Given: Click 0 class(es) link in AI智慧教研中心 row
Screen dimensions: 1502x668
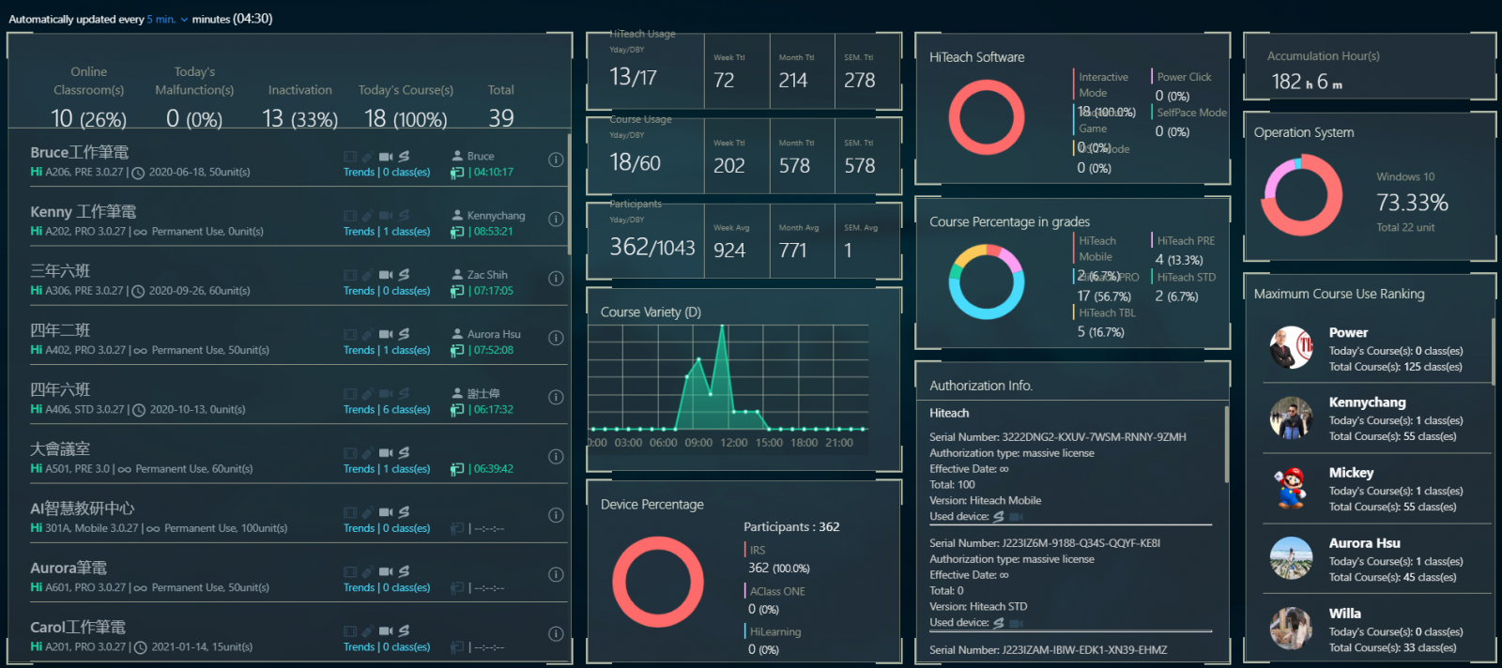Looking at the screenshot, I should point(406,528).
